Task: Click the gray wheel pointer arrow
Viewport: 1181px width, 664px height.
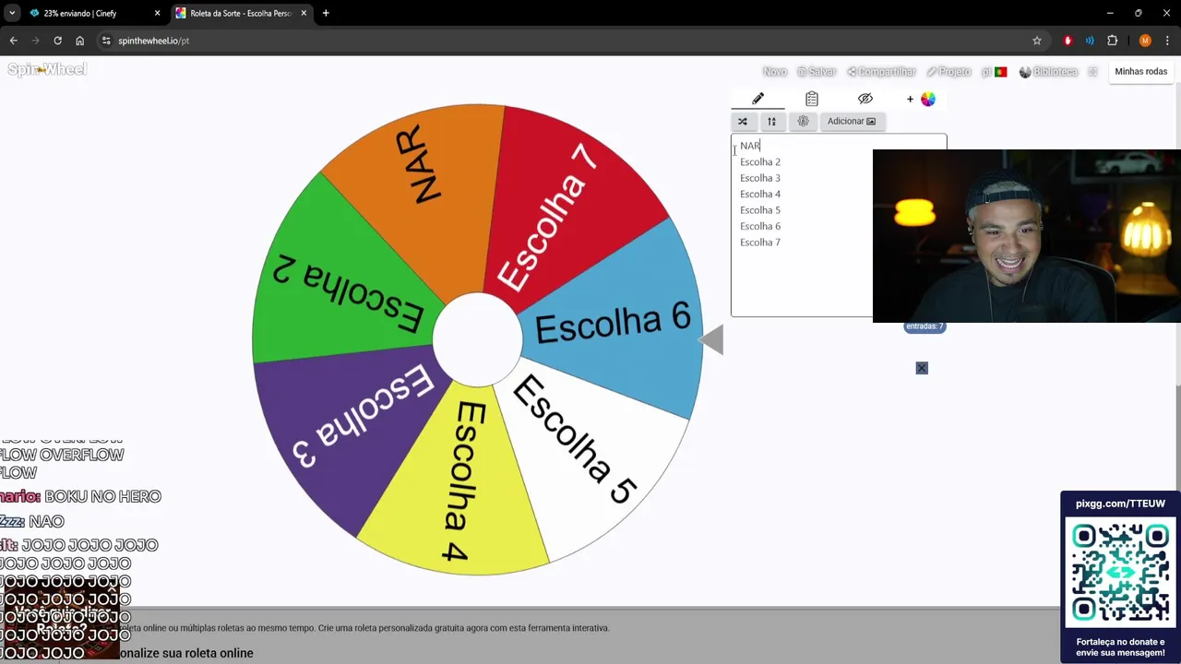Action: coord(711,340)
